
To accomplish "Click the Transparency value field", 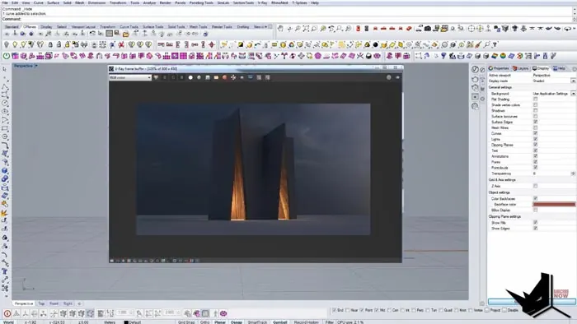I will click(x=551, y=174).
